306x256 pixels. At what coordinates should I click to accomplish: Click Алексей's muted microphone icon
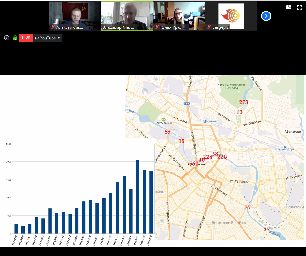pyautogui.click(x=53, y=27)
